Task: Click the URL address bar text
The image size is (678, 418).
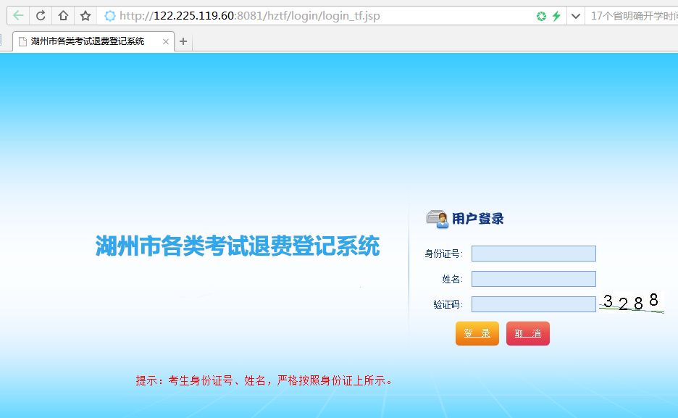Action: [x=250, y=16]
